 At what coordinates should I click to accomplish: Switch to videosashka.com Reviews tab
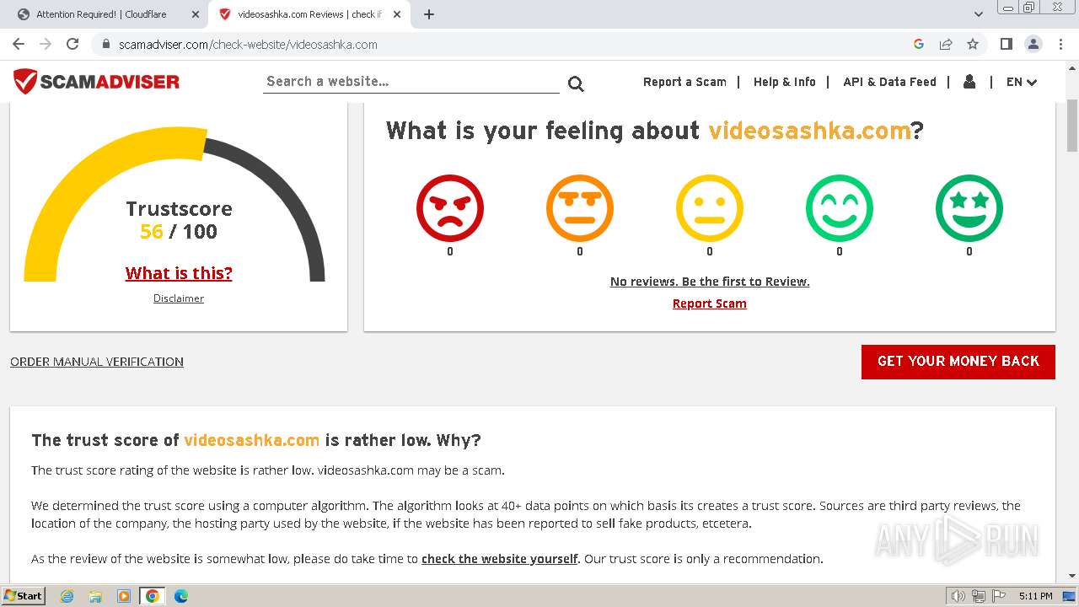click(309, 14)
